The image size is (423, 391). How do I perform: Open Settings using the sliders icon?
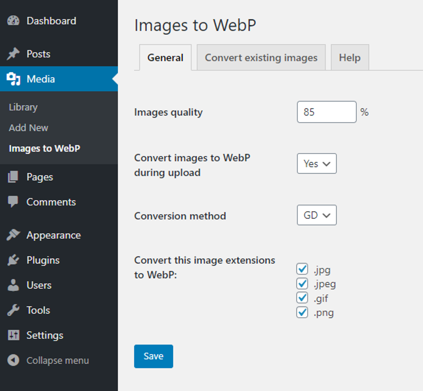click(x=13, y=335)
